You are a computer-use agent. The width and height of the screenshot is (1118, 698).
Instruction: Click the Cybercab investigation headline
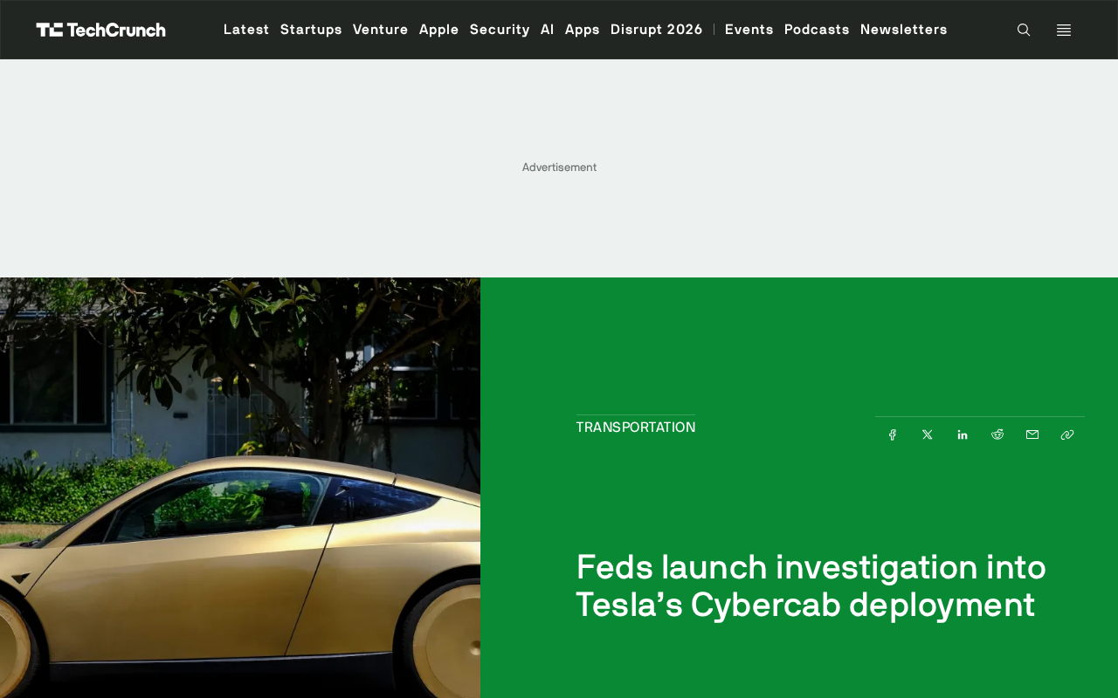click(811, 585)
